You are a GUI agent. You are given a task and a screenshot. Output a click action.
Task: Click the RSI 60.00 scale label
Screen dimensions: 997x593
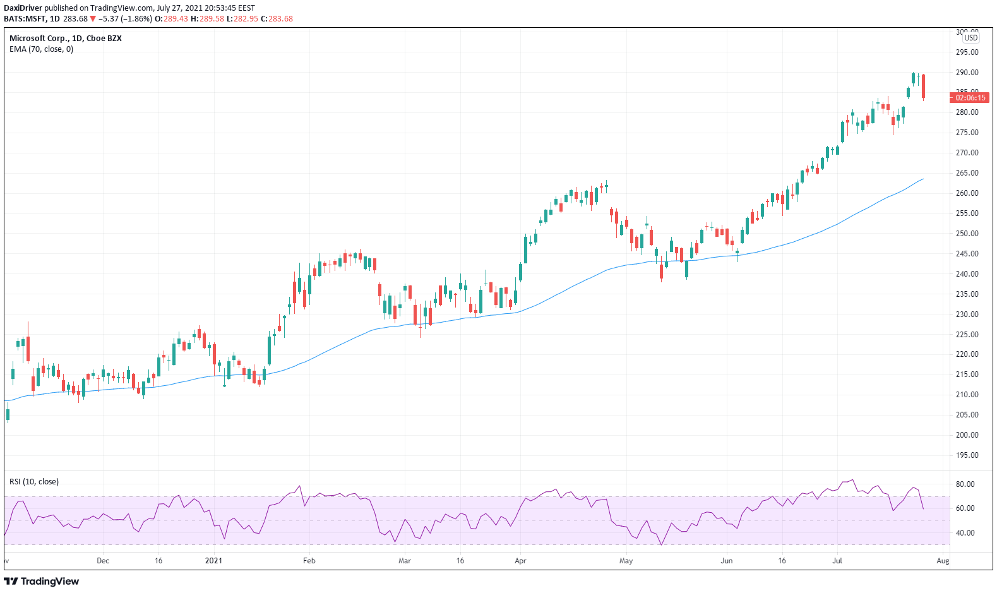965,508
